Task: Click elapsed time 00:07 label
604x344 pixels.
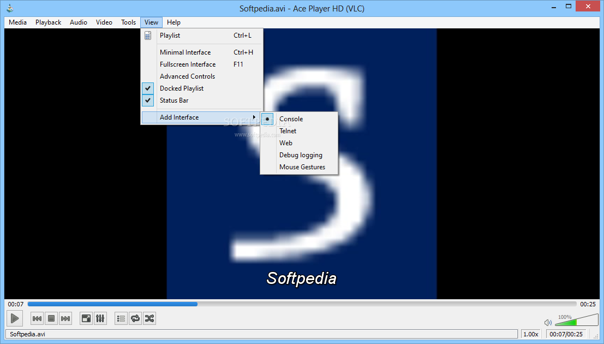Action: (x=15, y=304)
